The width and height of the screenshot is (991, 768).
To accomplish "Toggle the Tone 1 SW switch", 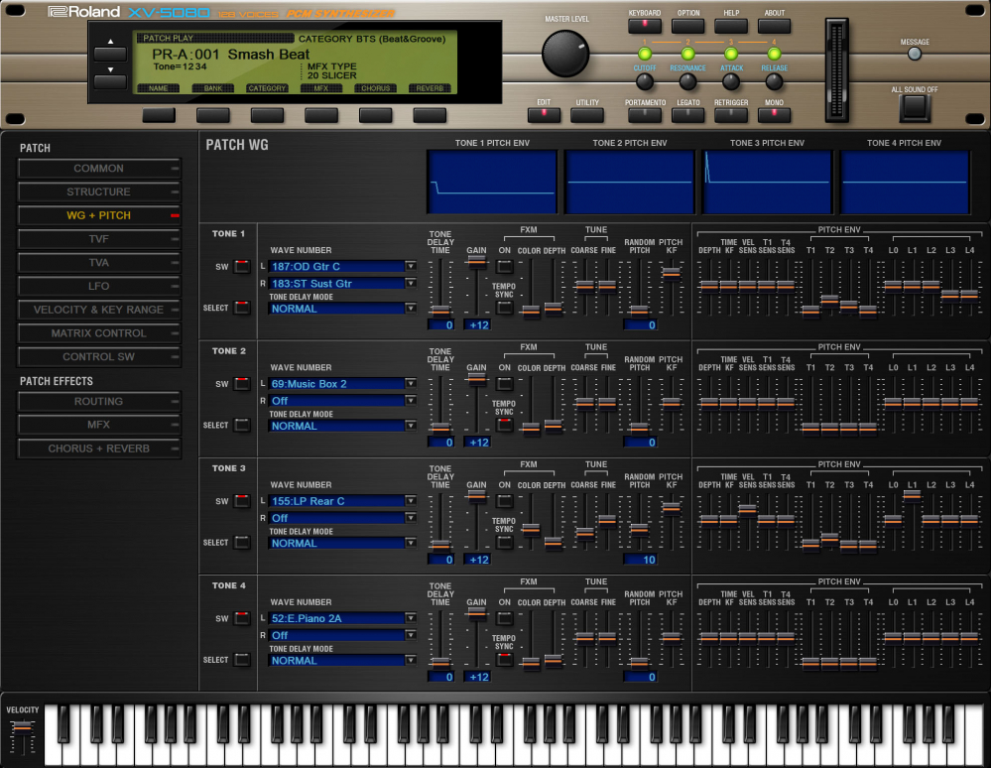I will pyautogui.click(x=242, y=267).
